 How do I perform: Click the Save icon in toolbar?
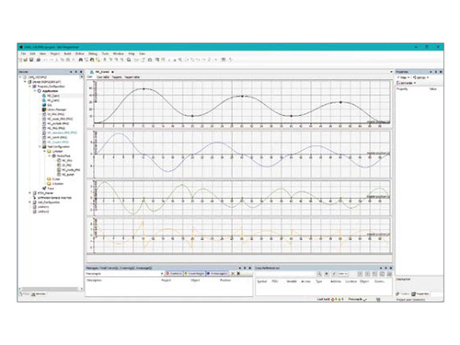31,60
